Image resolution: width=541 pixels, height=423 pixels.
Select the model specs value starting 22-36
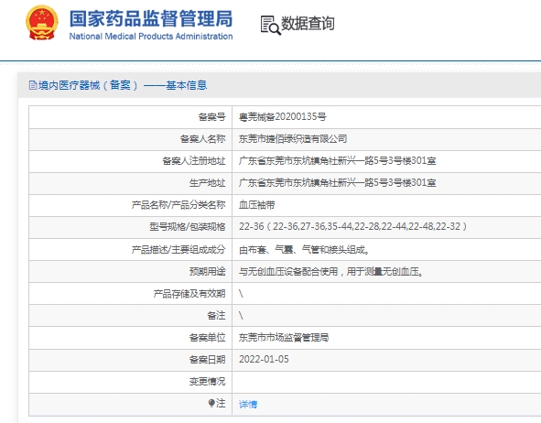[353, 227]
